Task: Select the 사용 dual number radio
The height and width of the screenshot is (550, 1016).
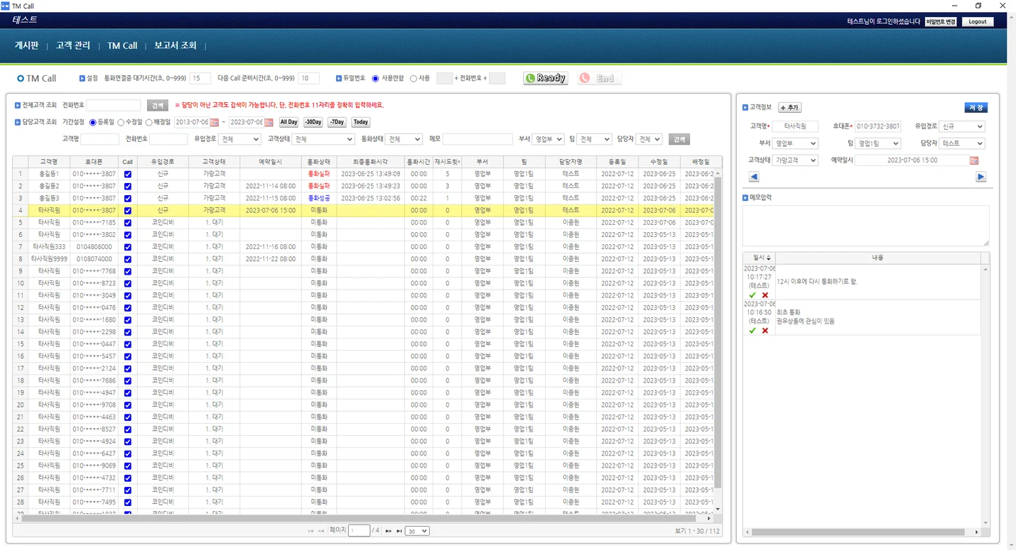Action: 413,79
